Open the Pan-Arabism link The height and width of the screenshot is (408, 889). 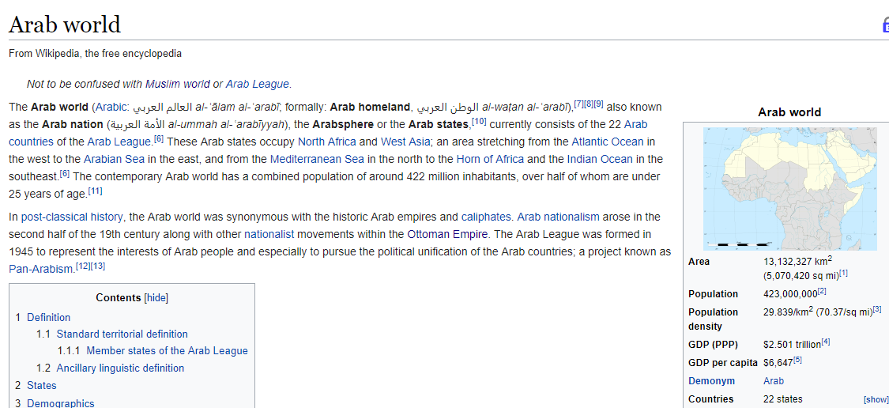pos(41,269)
